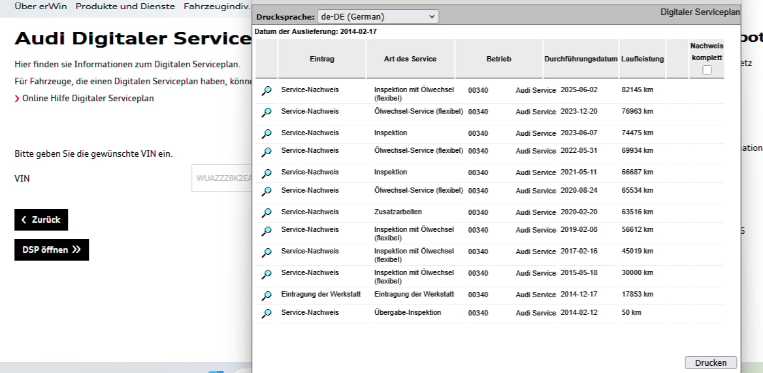The width and height of the screenshot is (763, 373).
Task: Click the date 2014-12-17
Action: (579, 294)
